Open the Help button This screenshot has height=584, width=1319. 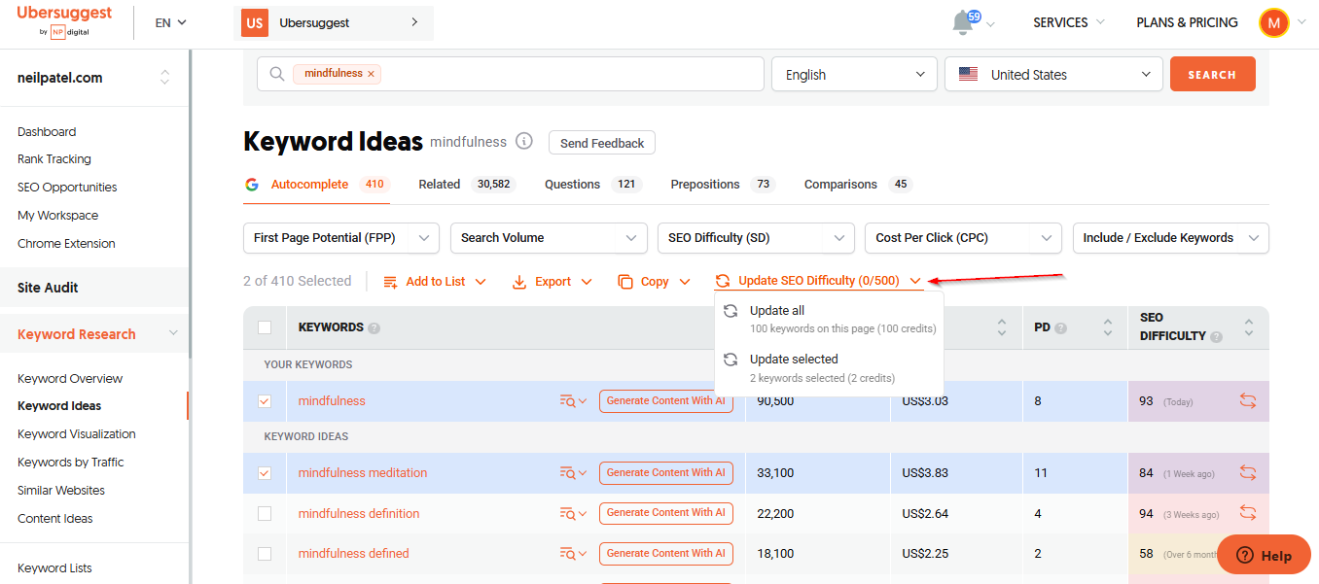[1264, 556]
